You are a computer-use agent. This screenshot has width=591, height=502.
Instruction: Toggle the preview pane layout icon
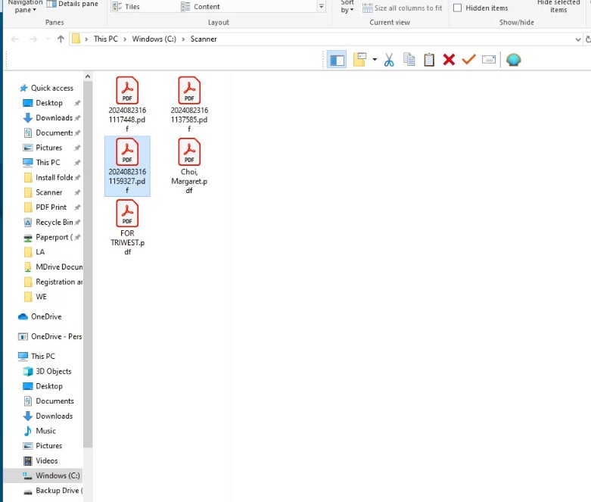337,60
